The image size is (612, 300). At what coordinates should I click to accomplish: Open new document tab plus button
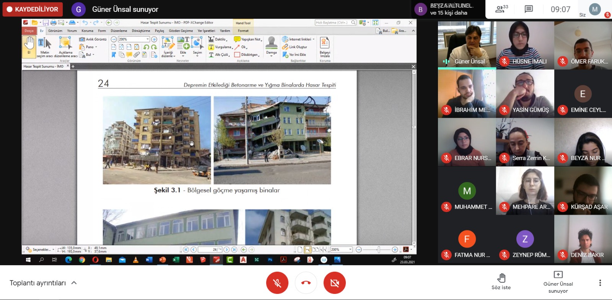click(x=73, y=67)
